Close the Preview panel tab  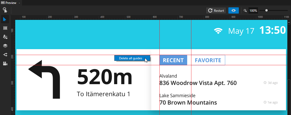[x=19, y=3]
